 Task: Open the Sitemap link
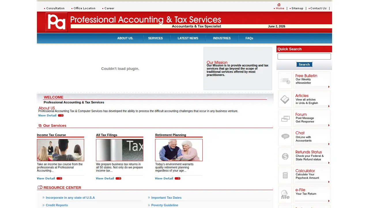point(297,8)
